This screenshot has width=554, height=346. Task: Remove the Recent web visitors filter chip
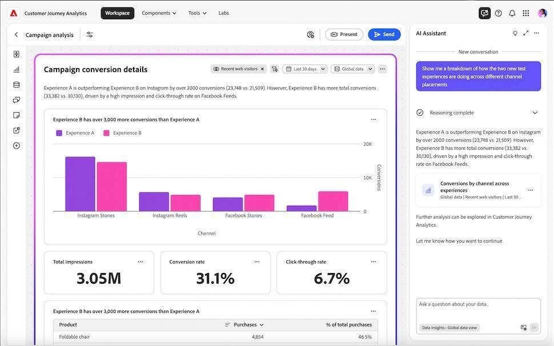(262, 68)
